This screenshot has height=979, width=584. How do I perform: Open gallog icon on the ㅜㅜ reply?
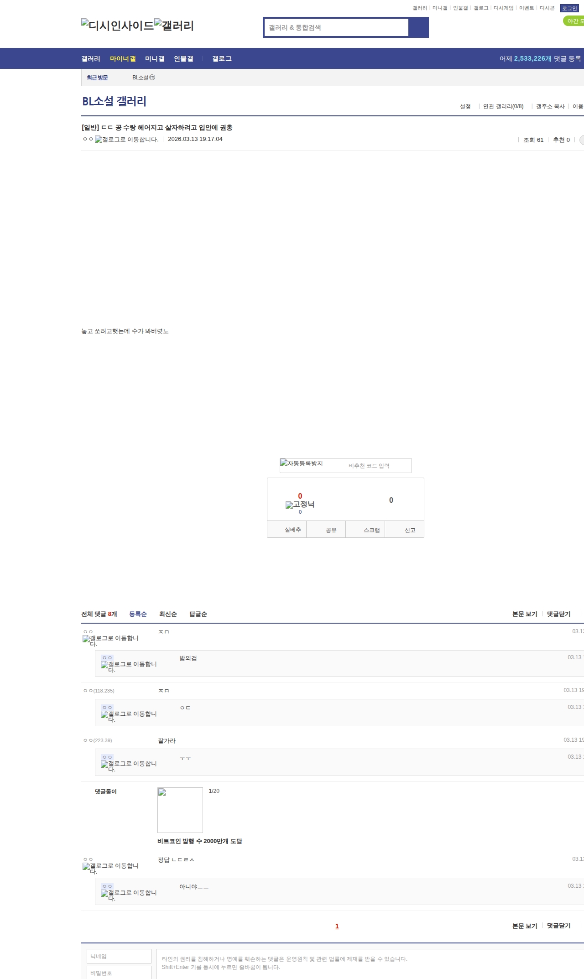(129, 766)
